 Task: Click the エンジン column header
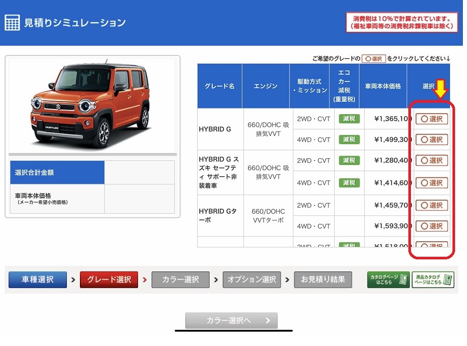266,86
